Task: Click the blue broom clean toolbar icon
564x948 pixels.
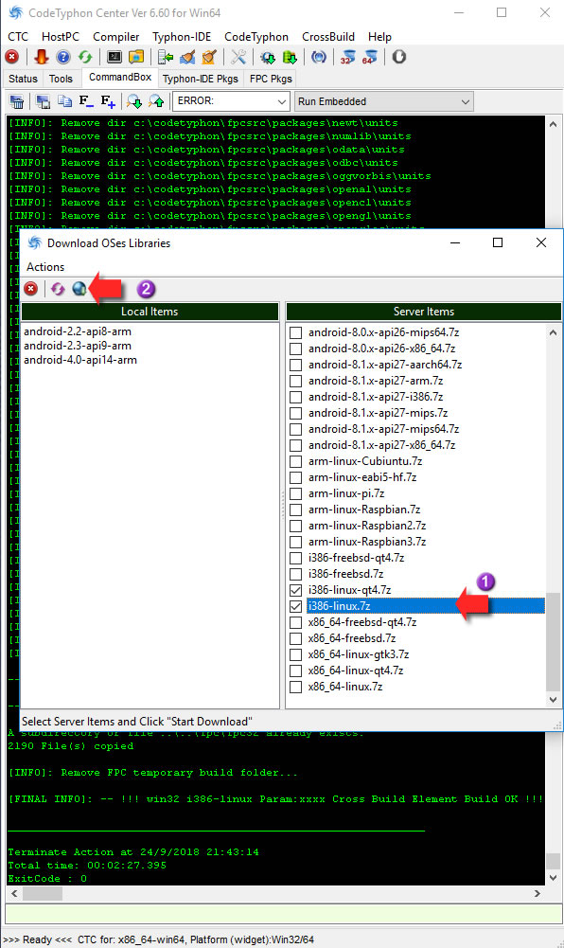Action: point(187,57)
